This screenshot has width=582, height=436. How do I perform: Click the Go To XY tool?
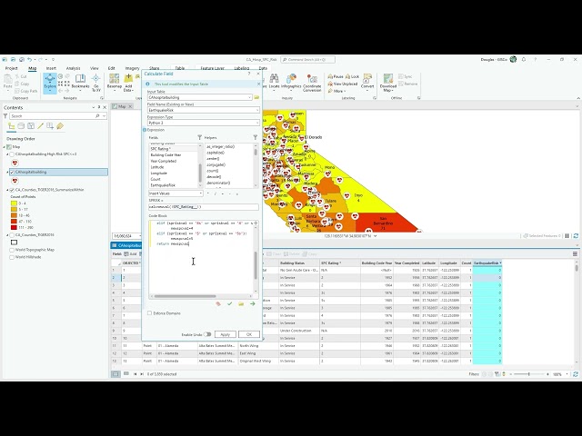coord(96,83)
